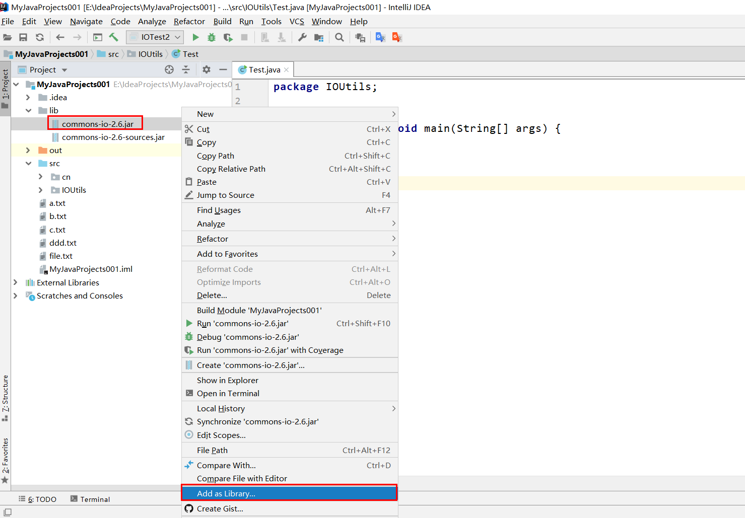Hide Project panel with the minus icon

click(x=223, y=69)
